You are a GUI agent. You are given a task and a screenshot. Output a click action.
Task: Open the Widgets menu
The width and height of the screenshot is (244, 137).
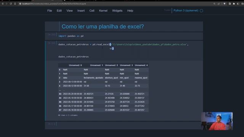(x=117, y=11)
